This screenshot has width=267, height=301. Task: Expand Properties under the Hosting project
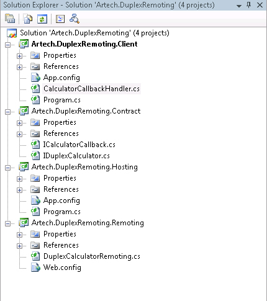[x=20, y=179]
